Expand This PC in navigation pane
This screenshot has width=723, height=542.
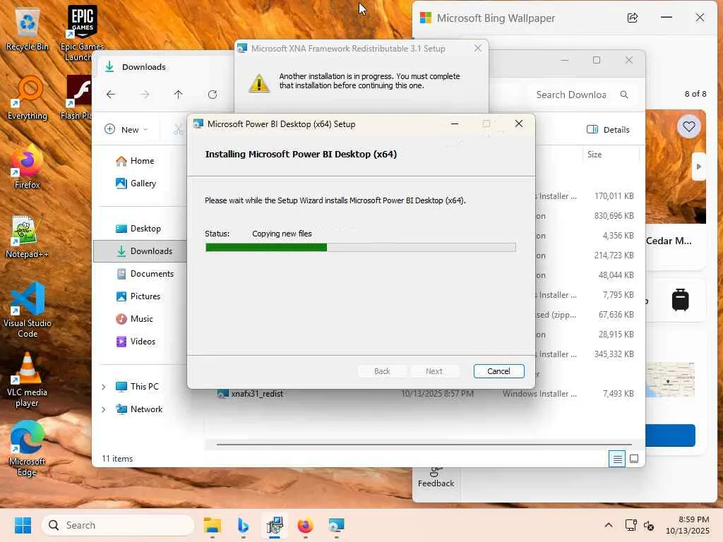point(103,387)
